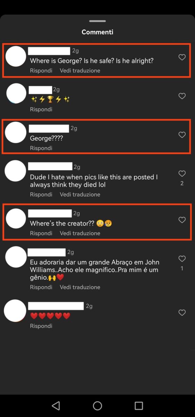The height and width of the screenshot is (417, 195).
Task: Translate the 'Where is George?' comment
Action: pos(80,71)
